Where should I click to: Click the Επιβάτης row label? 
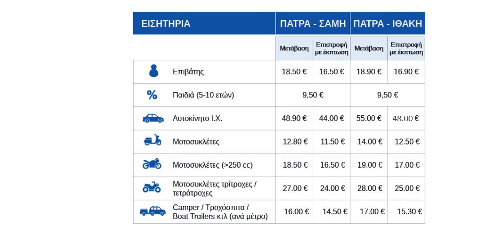pyautogui.click(x=188, y=72)
